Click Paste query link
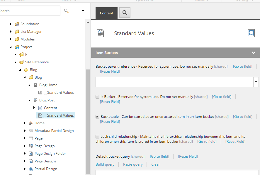This screenshot has width=260, height=175. click(133, 164)
